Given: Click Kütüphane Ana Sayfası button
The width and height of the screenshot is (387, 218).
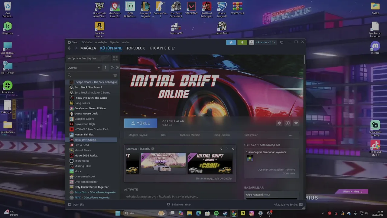Looking at the screenshot, I should pyautogui.click(x=88, y=58).
